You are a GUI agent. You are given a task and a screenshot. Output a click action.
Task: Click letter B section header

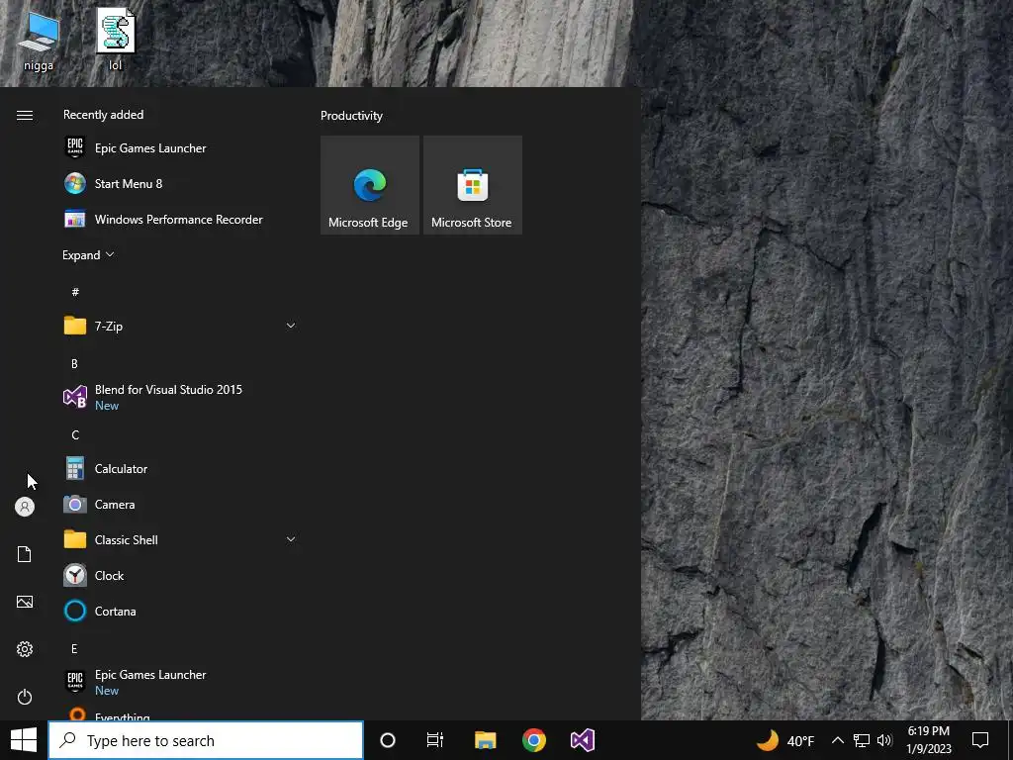pos(74,364)
